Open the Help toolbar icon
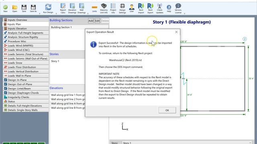 tap(169, 8)
